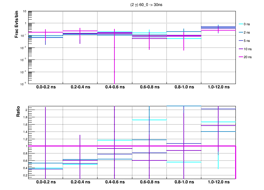The width and height of the screenshot is (264, 190).
Task: Click the "0.8-1.0 ns" label in ratio plot
Action: pyautogui.click(x=184, y=182)
